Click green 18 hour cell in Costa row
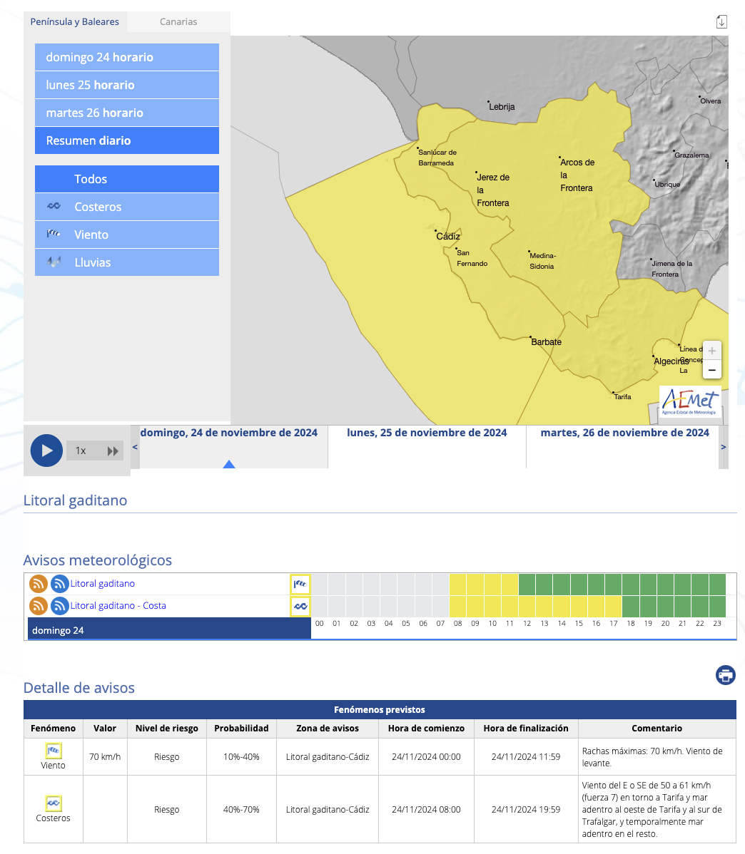745x854 pixels. (631, 606)
